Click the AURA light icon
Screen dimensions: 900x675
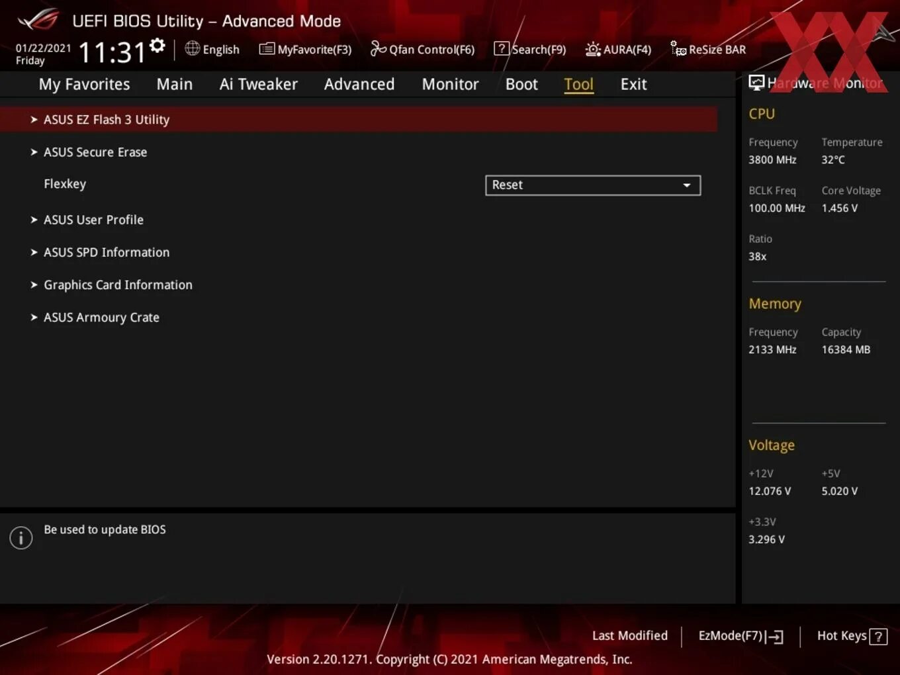(593, 49)
